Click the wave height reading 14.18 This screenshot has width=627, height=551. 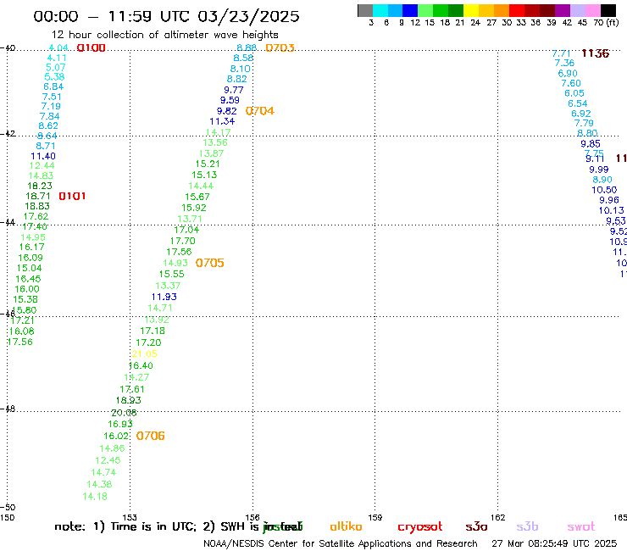pos(95,497)
